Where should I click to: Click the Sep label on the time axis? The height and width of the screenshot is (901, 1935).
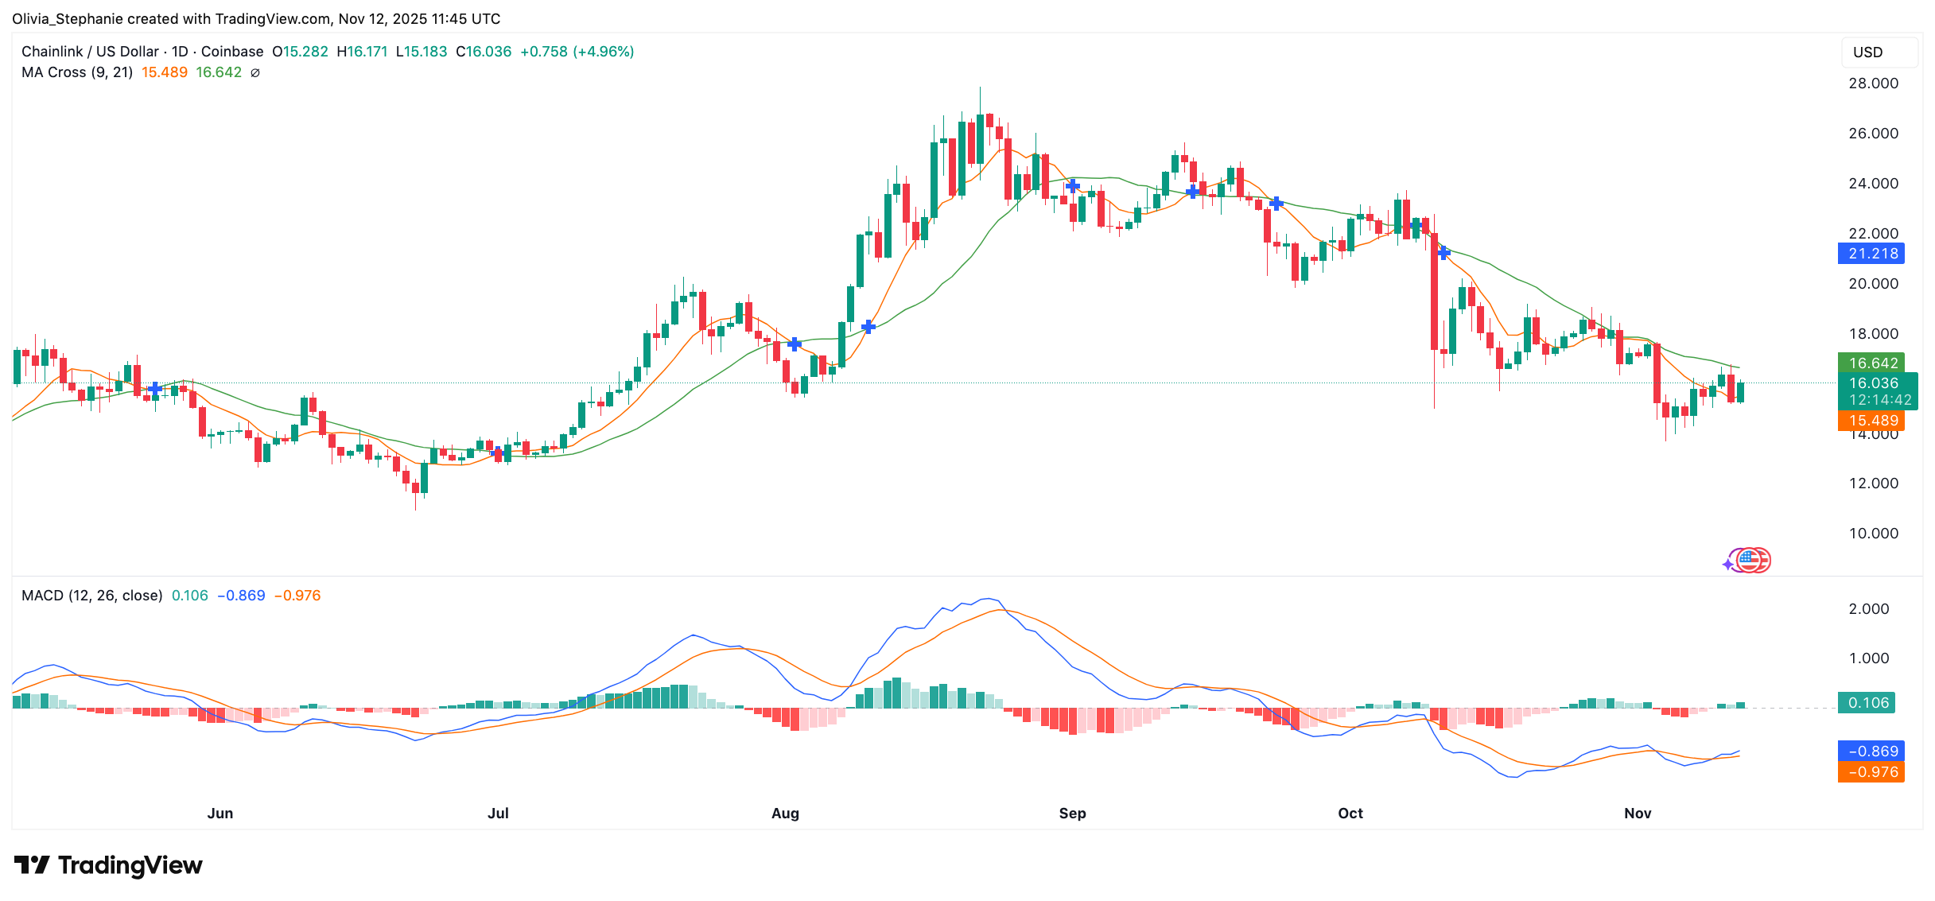point(1072,814)
